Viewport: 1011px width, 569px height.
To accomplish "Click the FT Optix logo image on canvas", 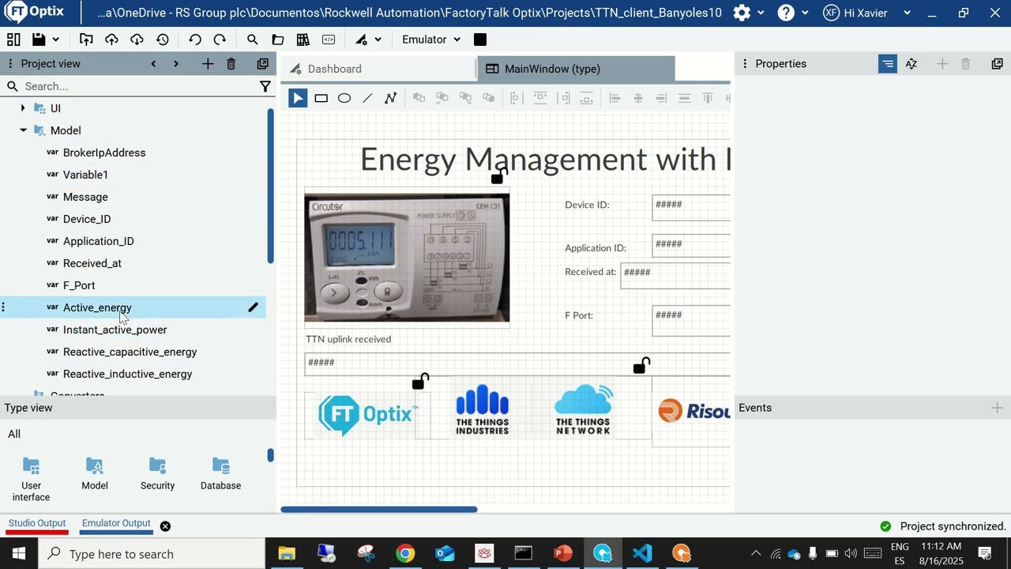I will [367, 414].
